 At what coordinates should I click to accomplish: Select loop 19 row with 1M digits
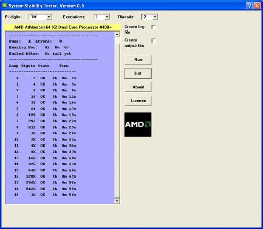point(45,195)
